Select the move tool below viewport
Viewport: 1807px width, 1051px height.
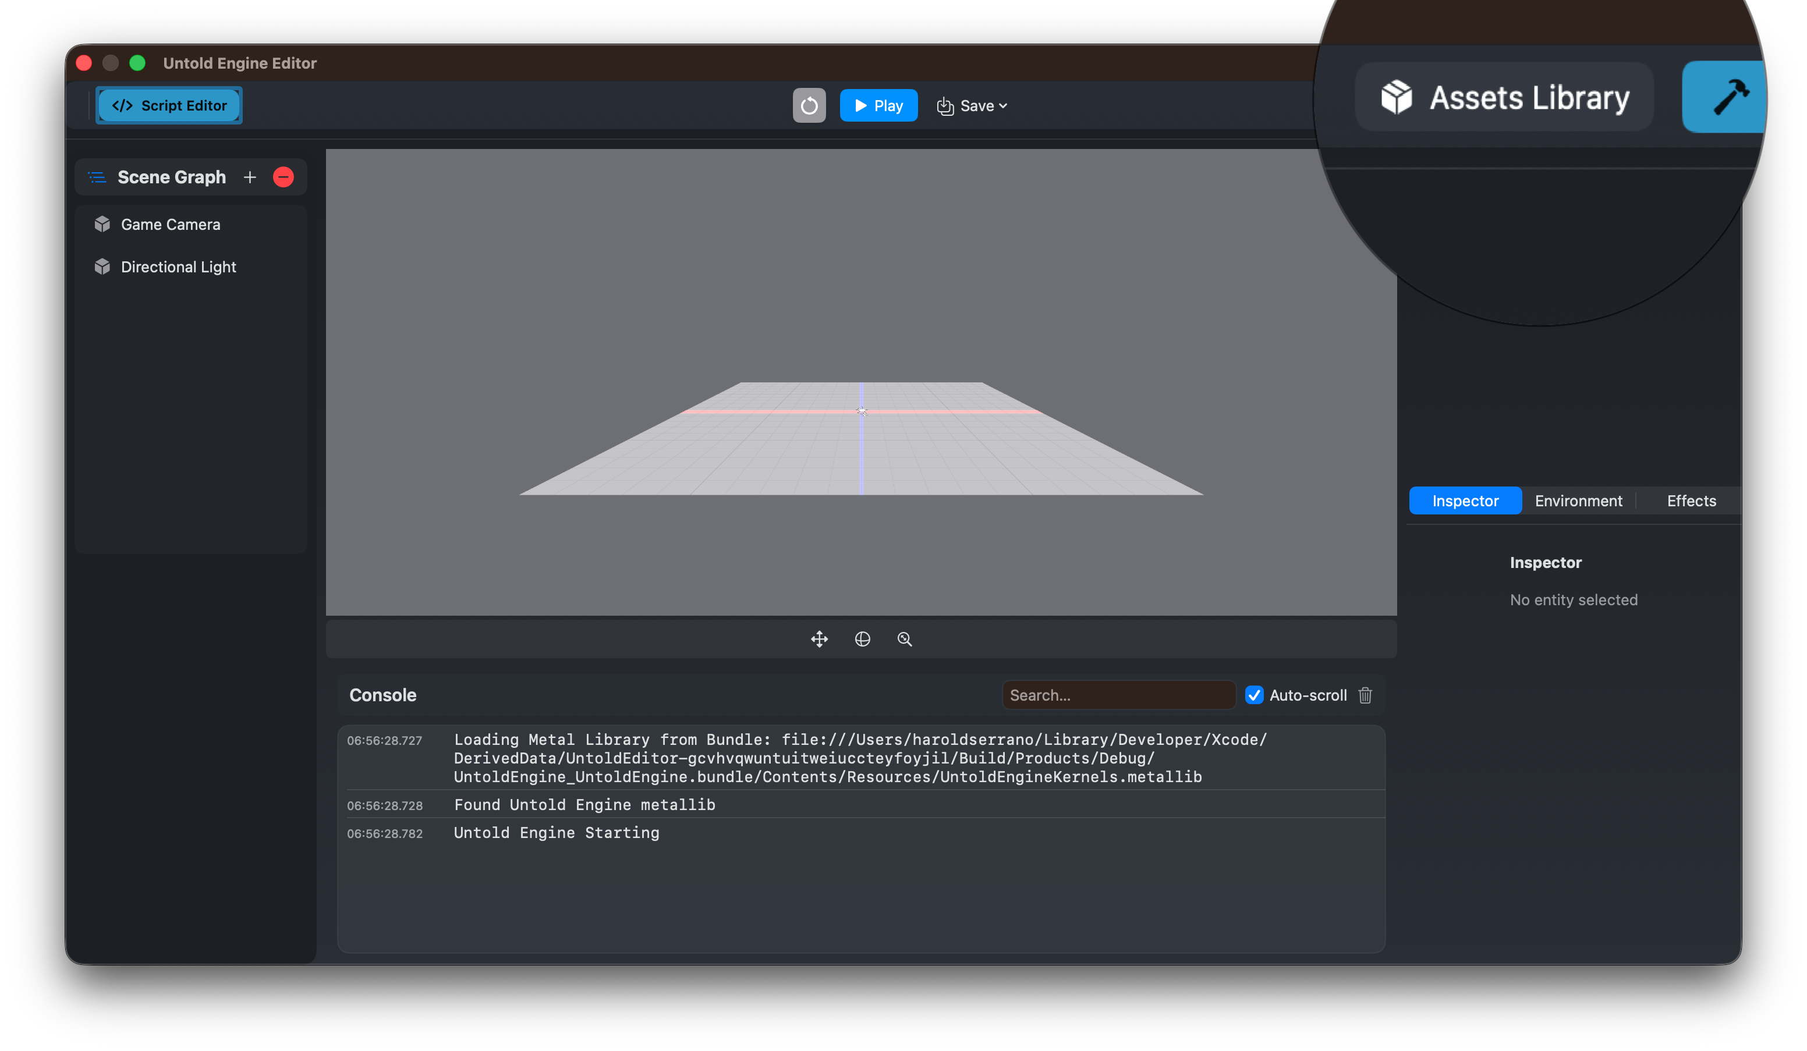coord(820,639)
